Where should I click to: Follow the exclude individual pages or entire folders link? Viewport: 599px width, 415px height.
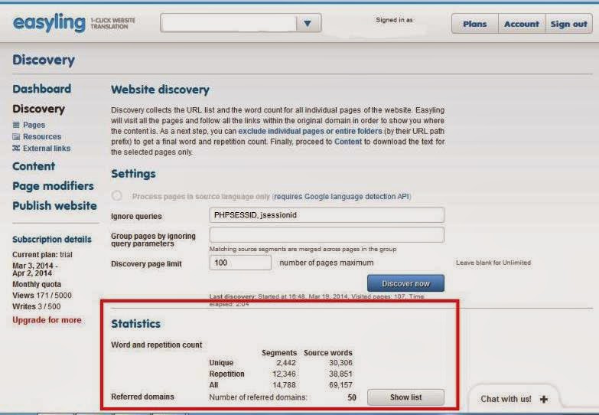point(310,131)
